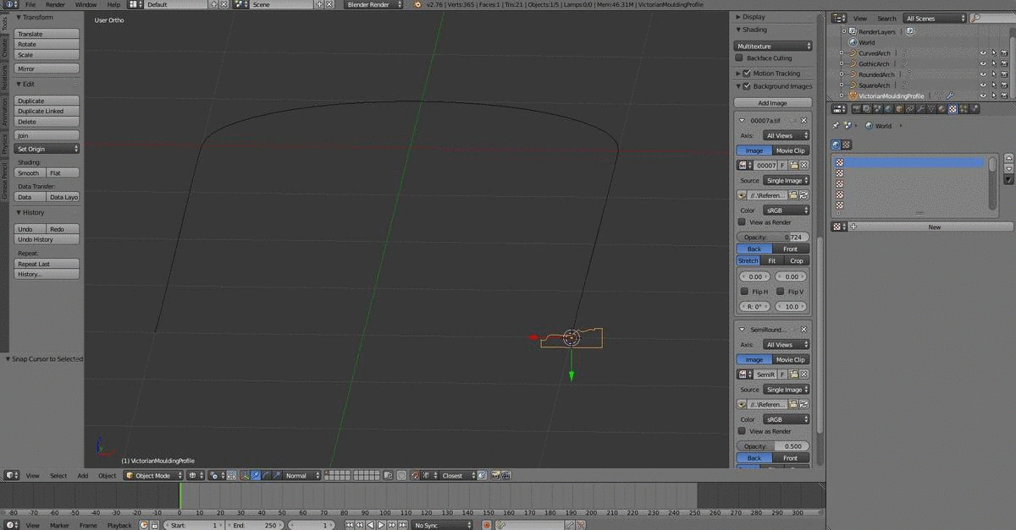The width and height of the screenshot is (1016, 530).
Task: Open the Render menu in the top header
Action: 54,3
